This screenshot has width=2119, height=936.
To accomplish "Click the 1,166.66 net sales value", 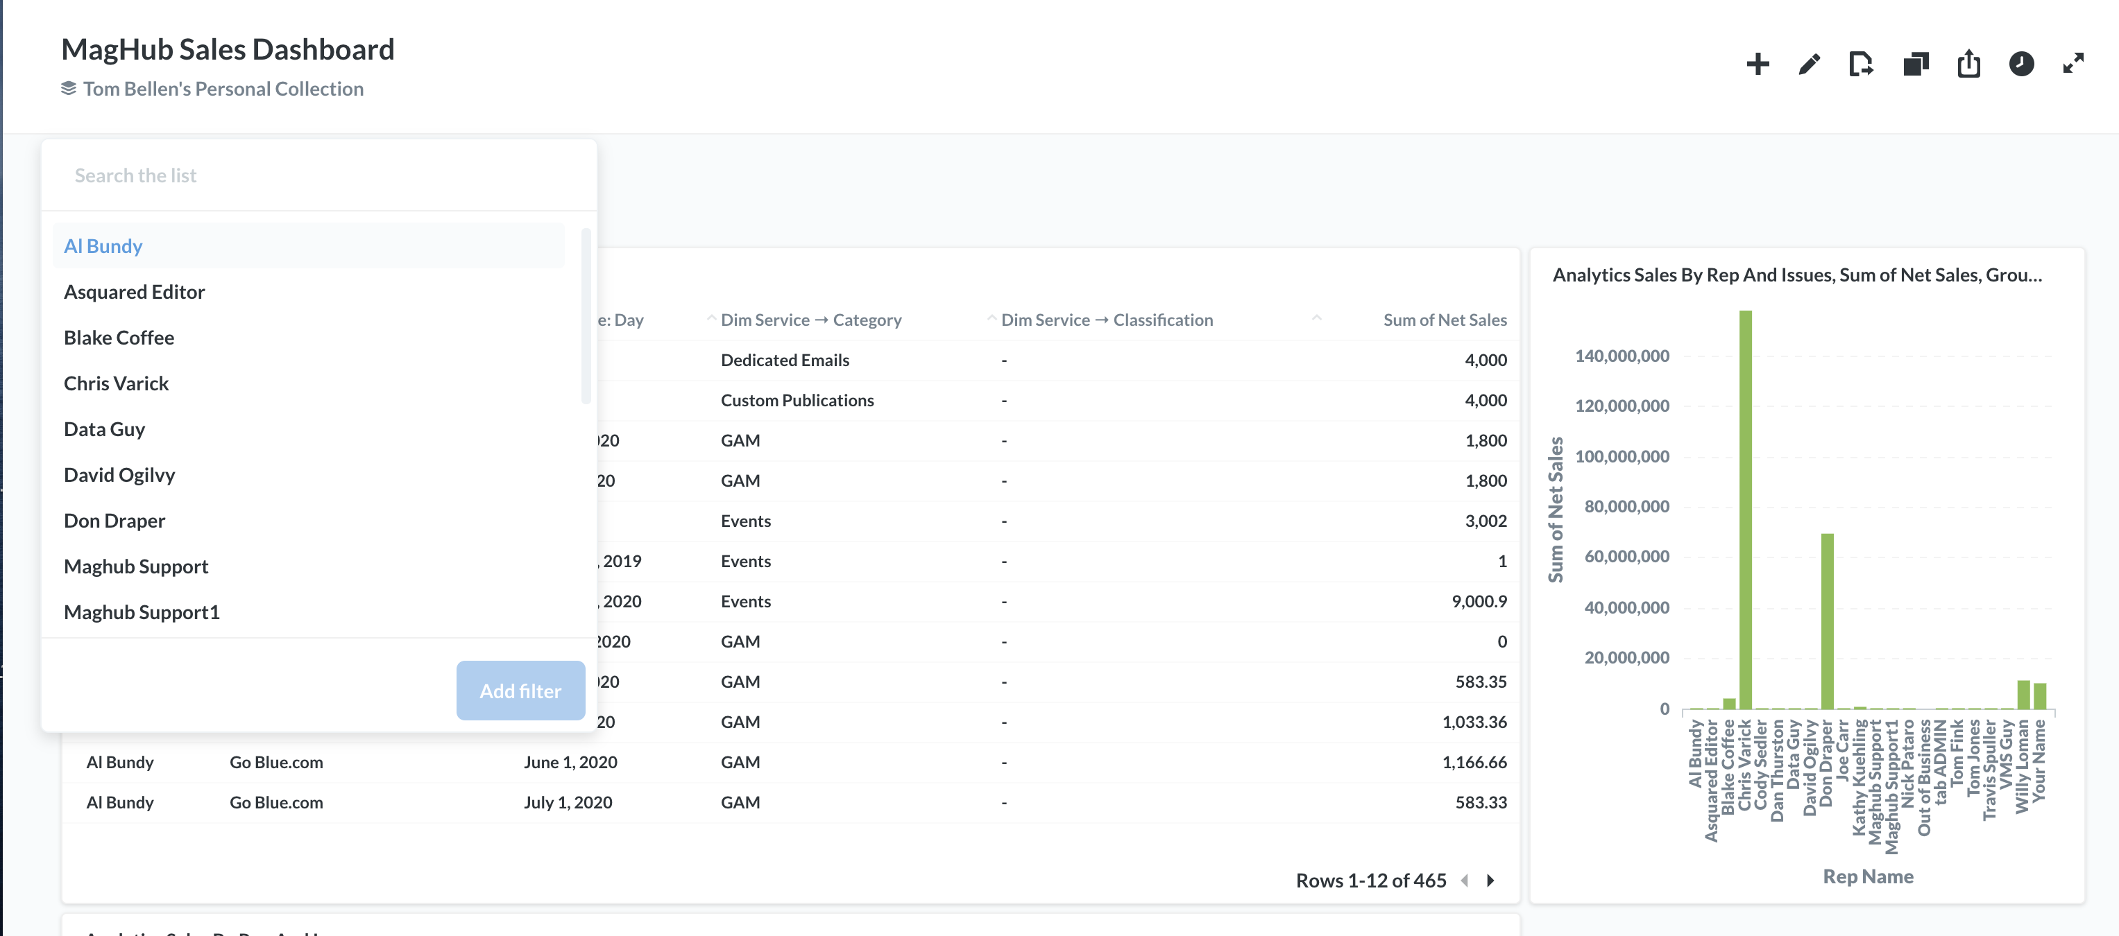I will [x=1474, y=762].
